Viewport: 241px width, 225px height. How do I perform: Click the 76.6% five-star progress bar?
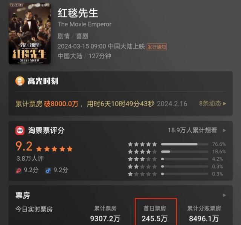185,144
